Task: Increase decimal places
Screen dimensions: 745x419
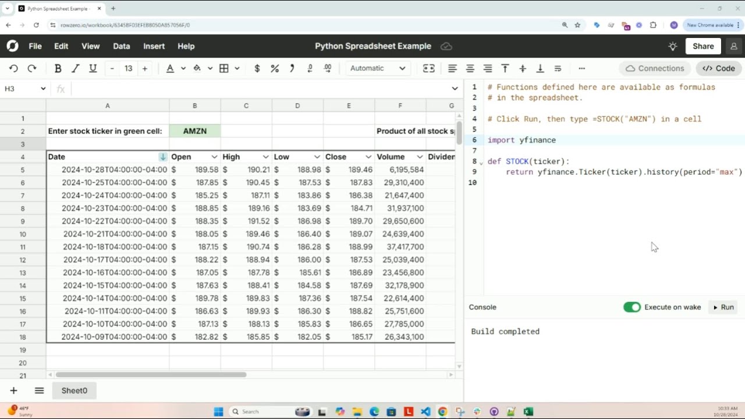Action: (328, 69)
